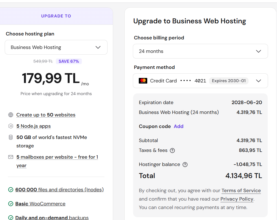Click the globe icon beside 50 websites

point(11,115)
